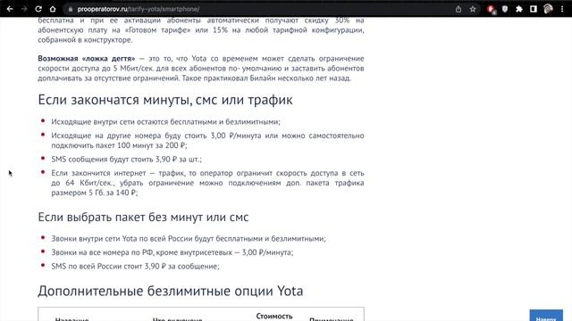
Task: Toggle the browser side panel
Action: coord(534,9)
